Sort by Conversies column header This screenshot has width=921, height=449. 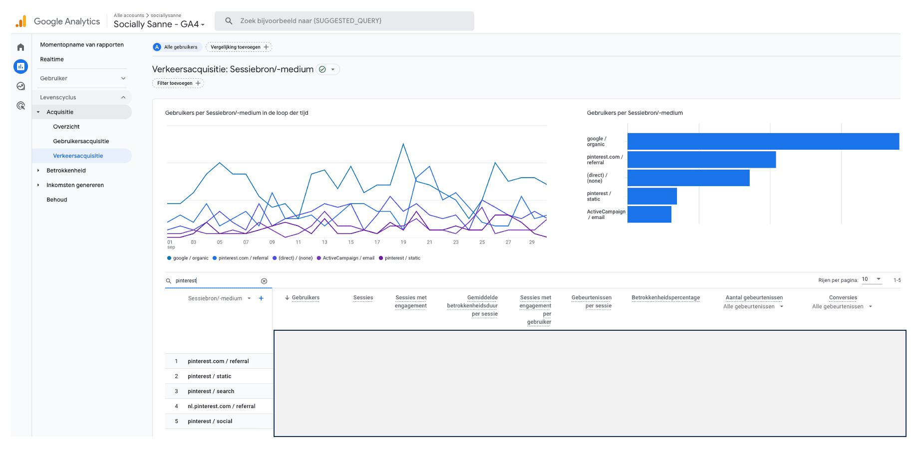[x=843, y=298]
